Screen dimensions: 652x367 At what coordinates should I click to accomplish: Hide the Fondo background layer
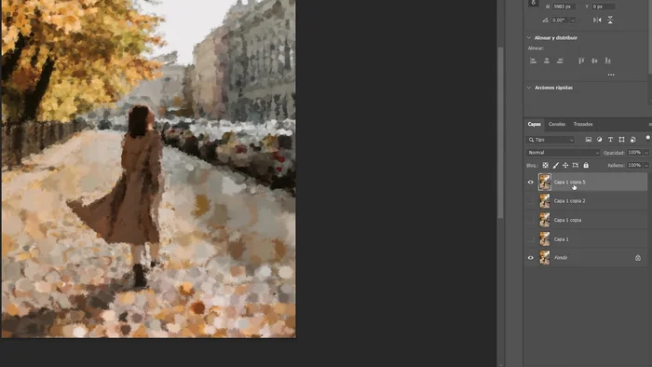[531, 258]
